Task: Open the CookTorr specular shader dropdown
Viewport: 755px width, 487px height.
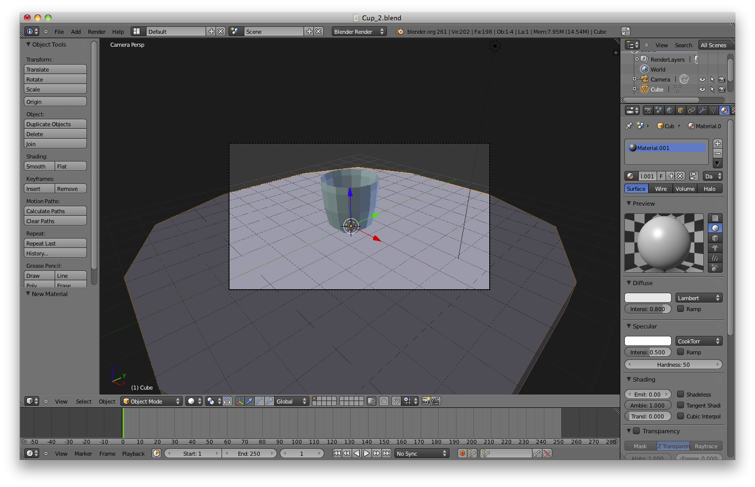Action: (699, 341)
